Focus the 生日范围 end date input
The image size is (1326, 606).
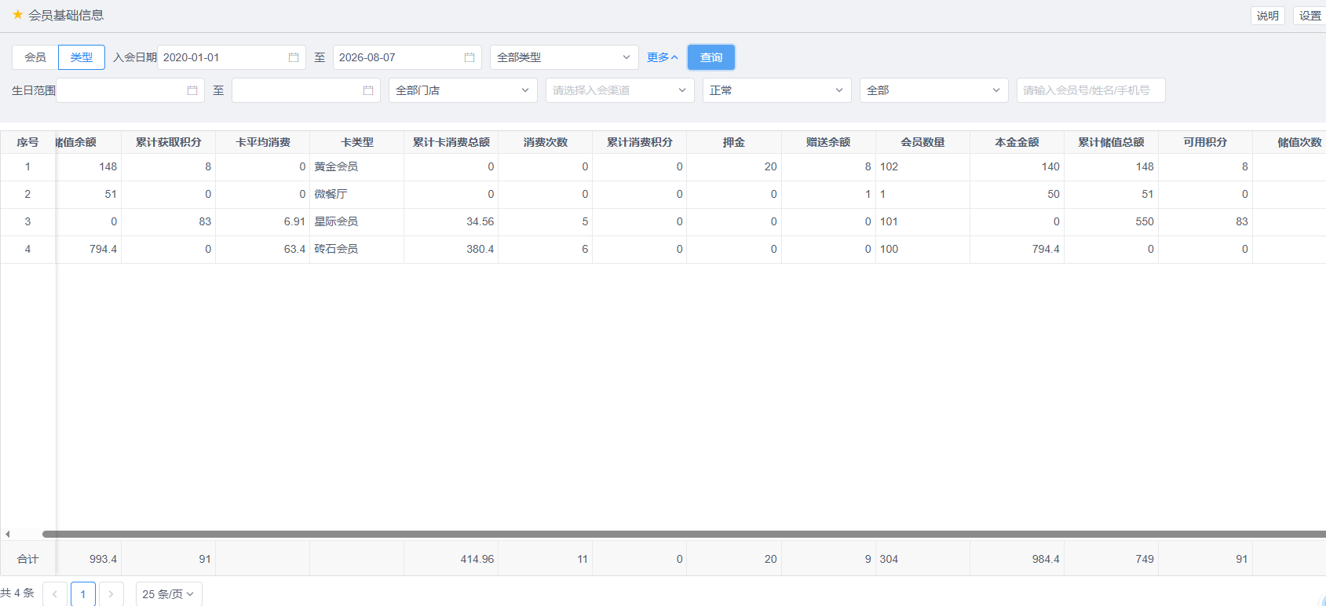[306, 90]
